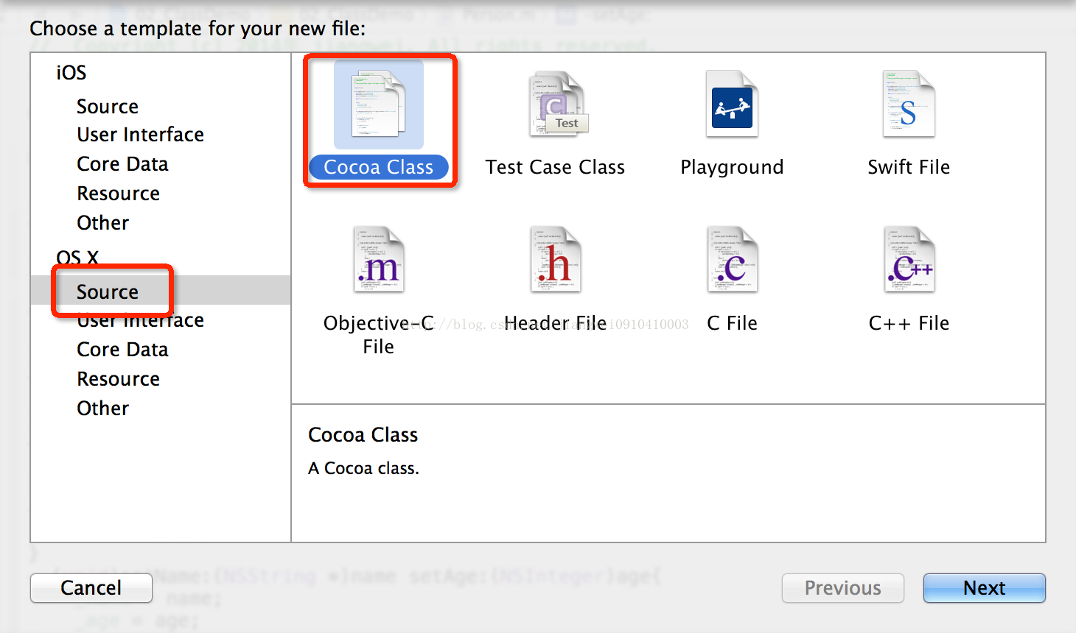Select Other under iOS
Screen dimensions: 1076x633
[103, 223]
